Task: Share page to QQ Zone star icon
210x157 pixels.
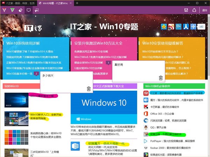Action: 164,27
